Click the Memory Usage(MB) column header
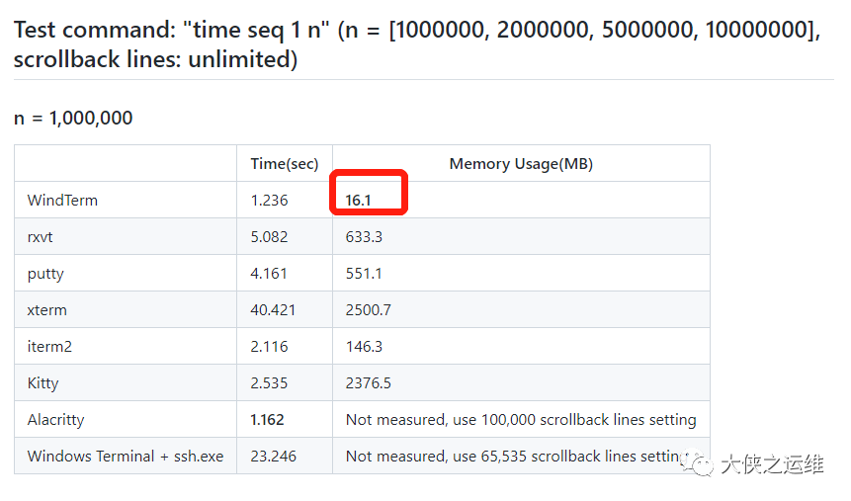The height and width of the screenshot is (501, 851). tap(521, 164)
